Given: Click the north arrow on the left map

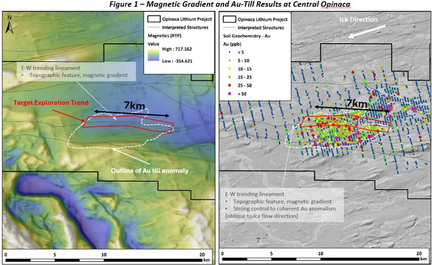Looking at the screenshot, I should pyautogui.click(x=10, y=21).
